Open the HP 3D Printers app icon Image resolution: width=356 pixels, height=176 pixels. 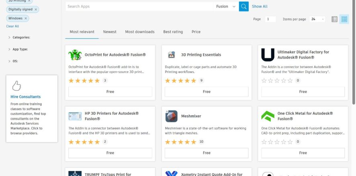[x=75, y=116]
